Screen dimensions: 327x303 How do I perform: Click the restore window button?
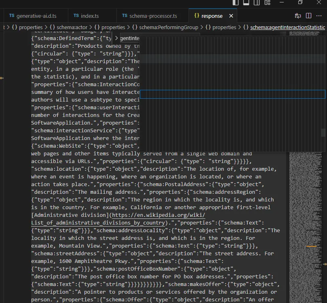tap(300, 2)
